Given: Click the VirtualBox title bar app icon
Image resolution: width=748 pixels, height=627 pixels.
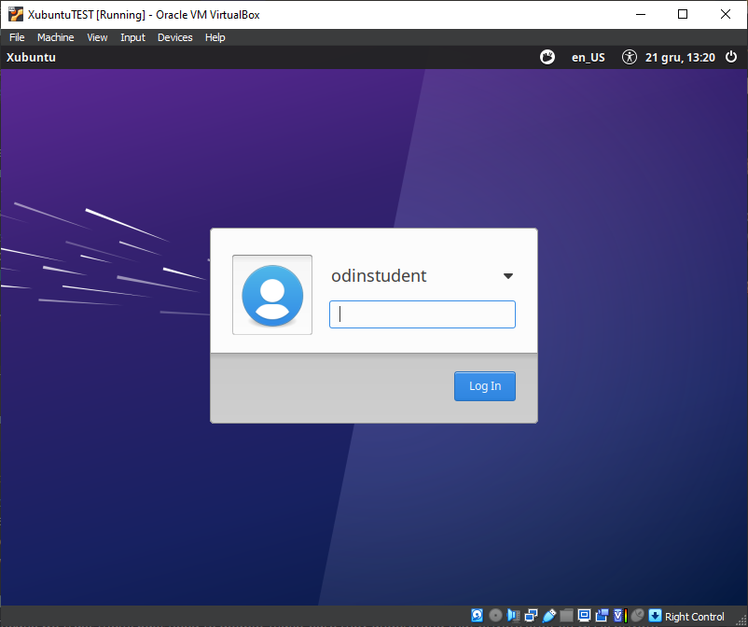Looking at the screenshot, I should tap(16, 14).
